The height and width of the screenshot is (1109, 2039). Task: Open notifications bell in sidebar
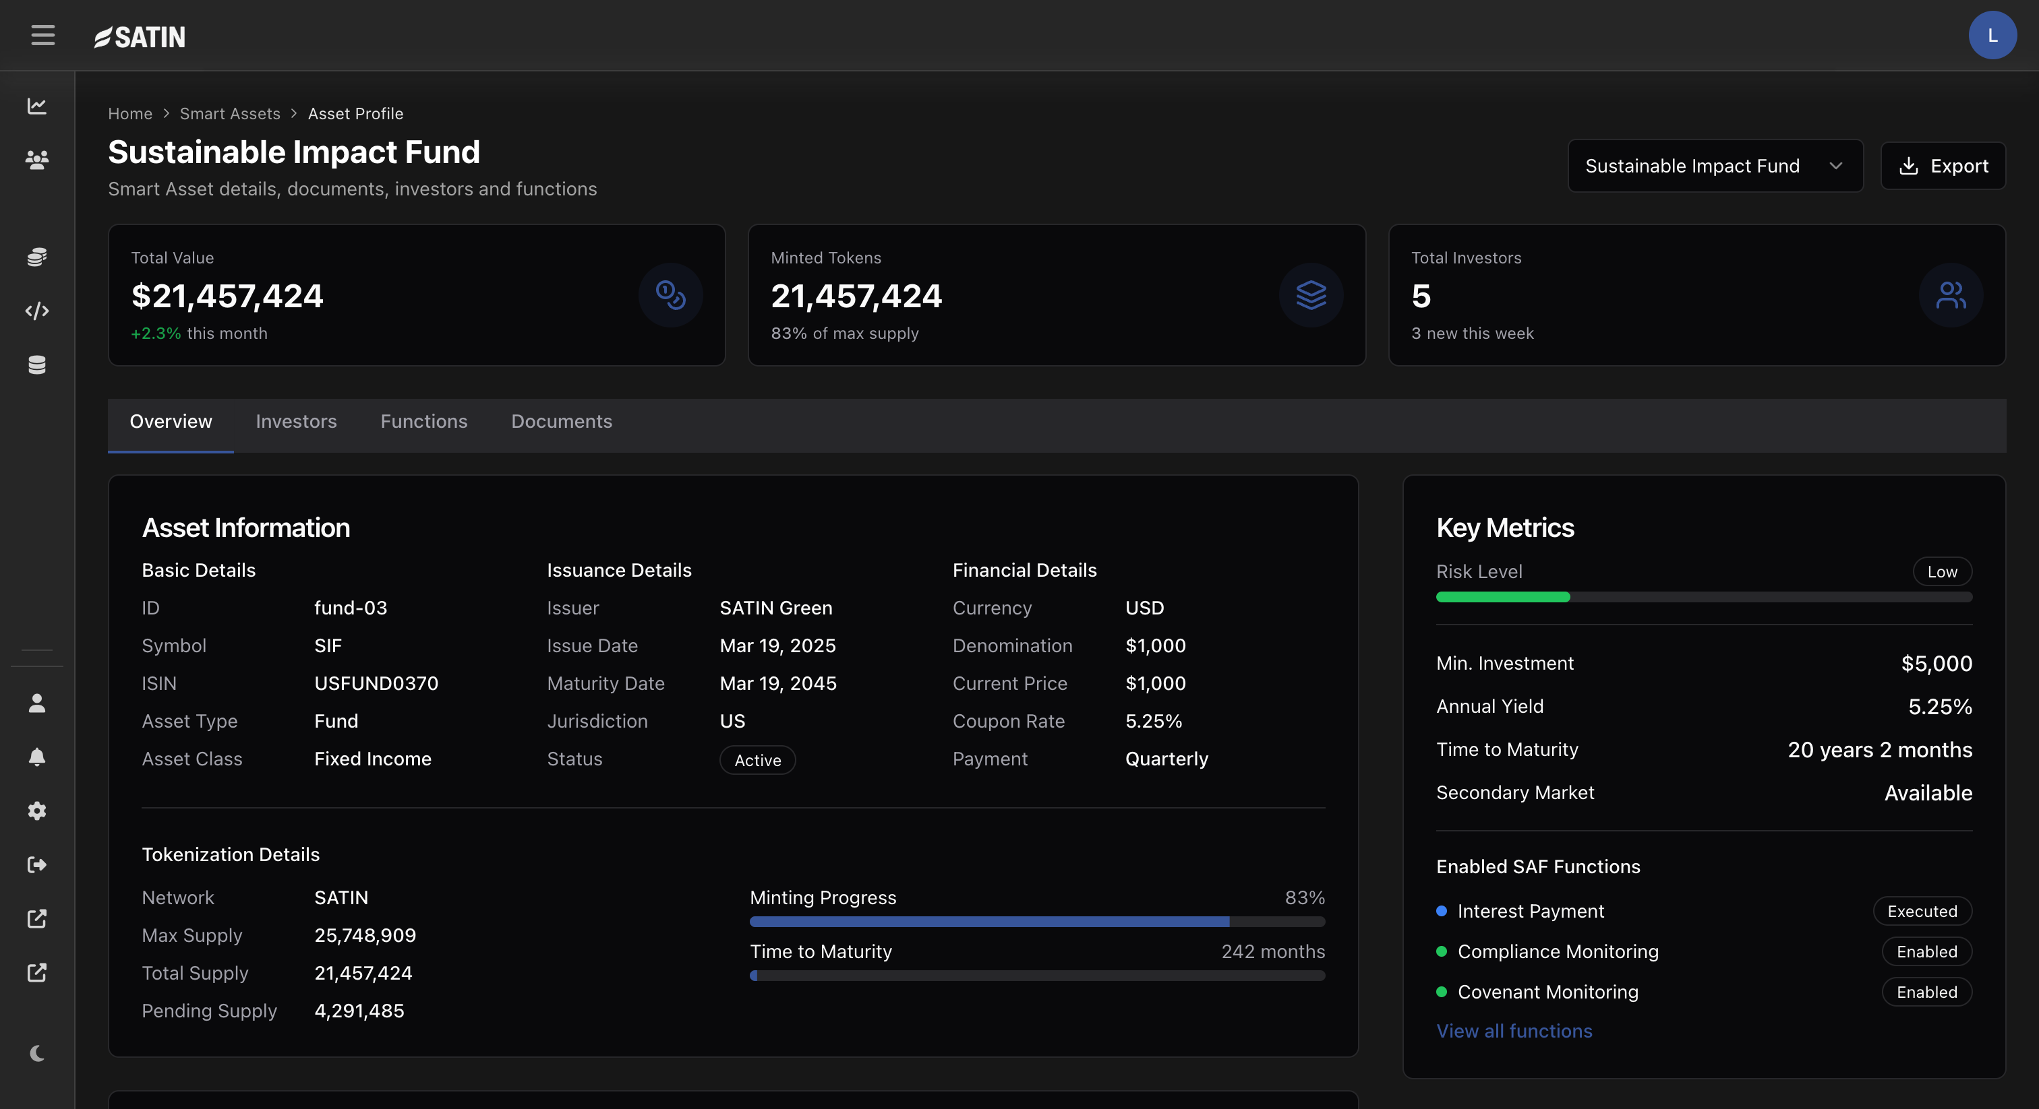(37, 757)
